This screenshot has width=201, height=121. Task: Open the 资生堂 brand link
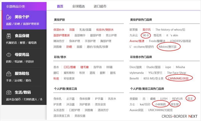tap(175, 104)
